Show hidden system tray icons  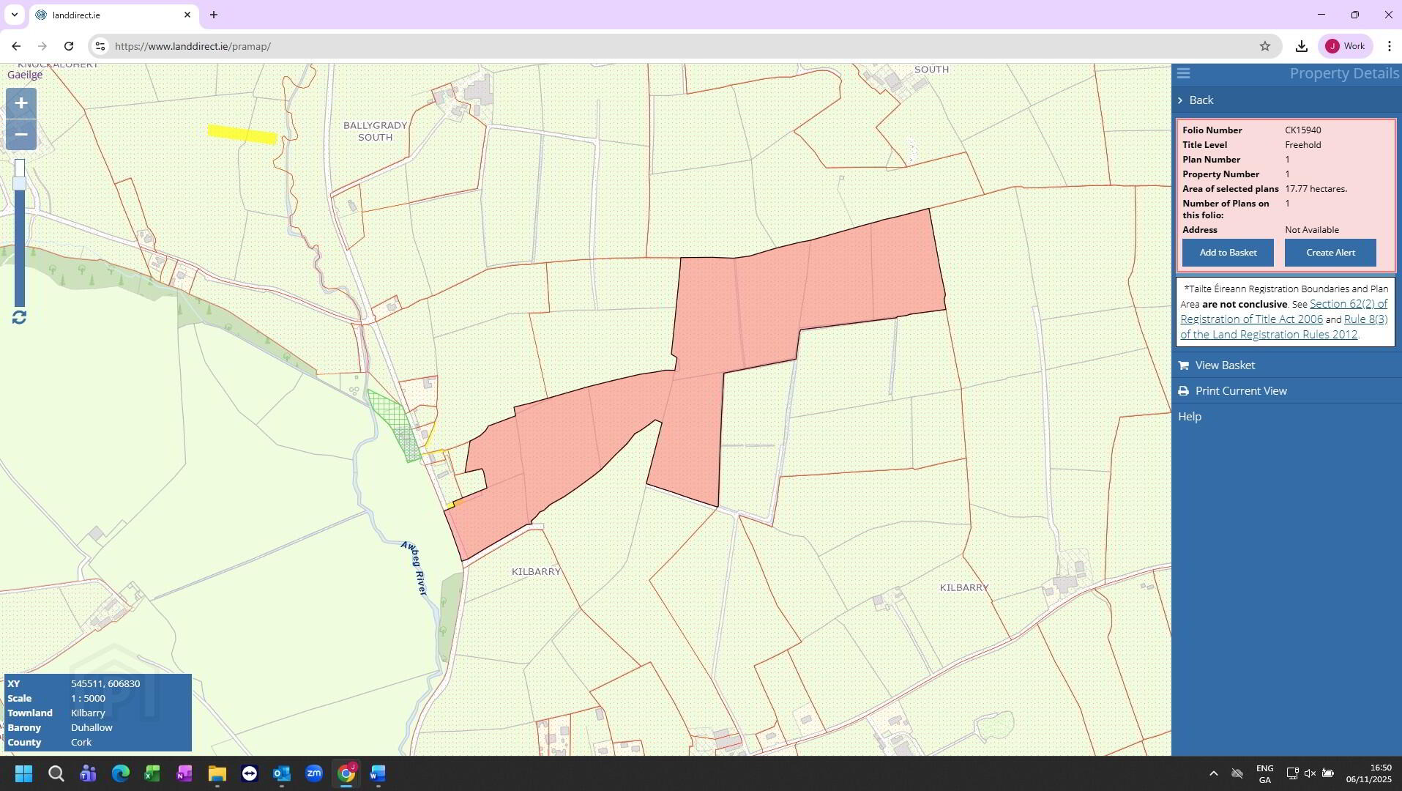[1213, 773]
